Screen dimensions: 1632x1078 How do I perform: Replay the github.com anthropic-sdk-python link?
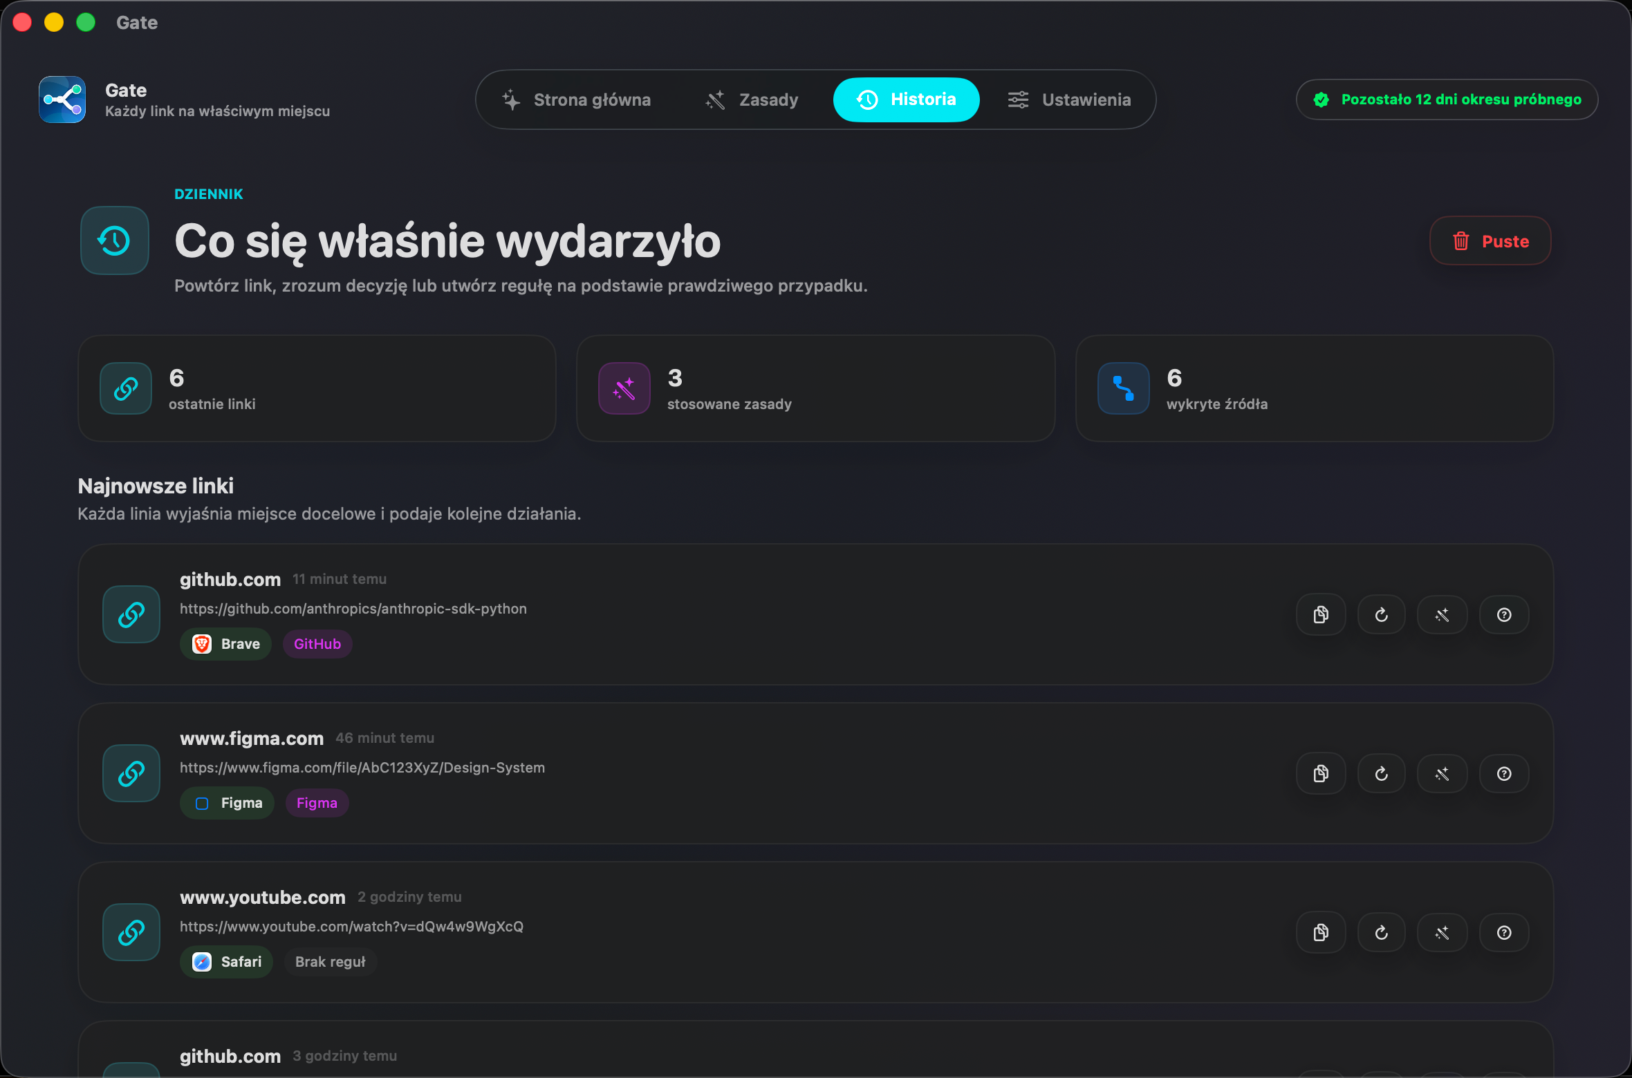tap(1382, 614)
